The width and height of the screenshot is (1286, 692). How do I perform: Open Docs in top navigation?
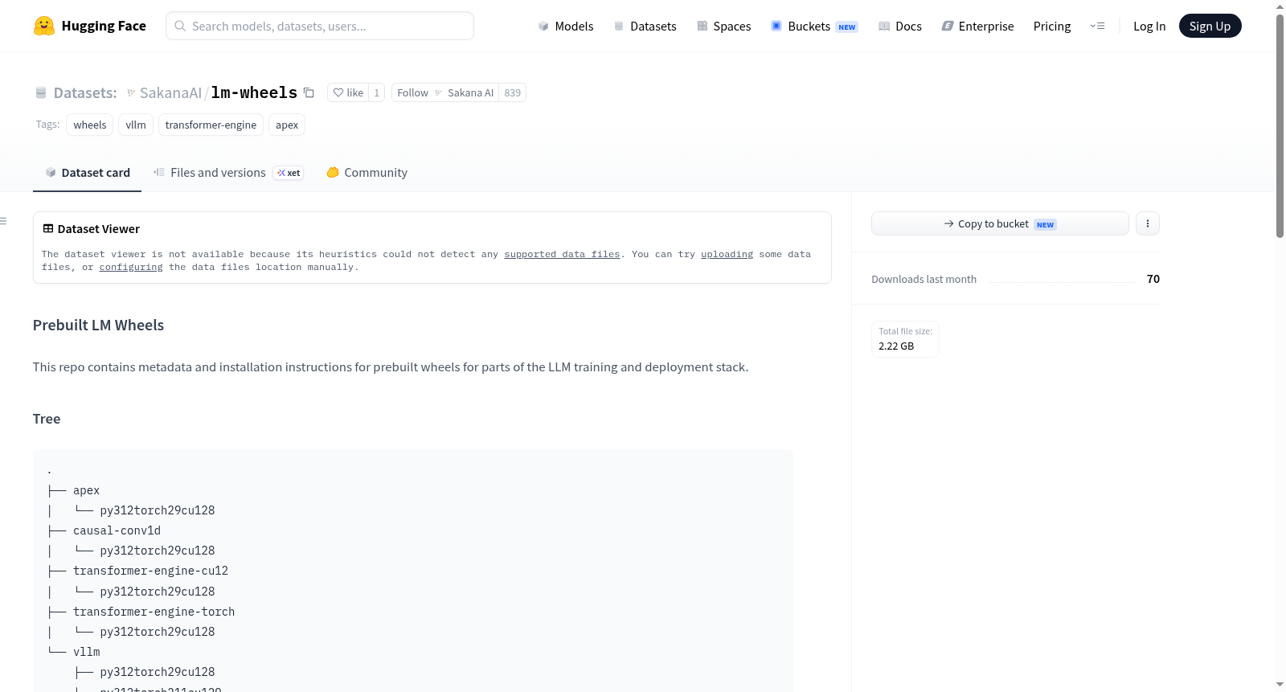pos(900,26)
